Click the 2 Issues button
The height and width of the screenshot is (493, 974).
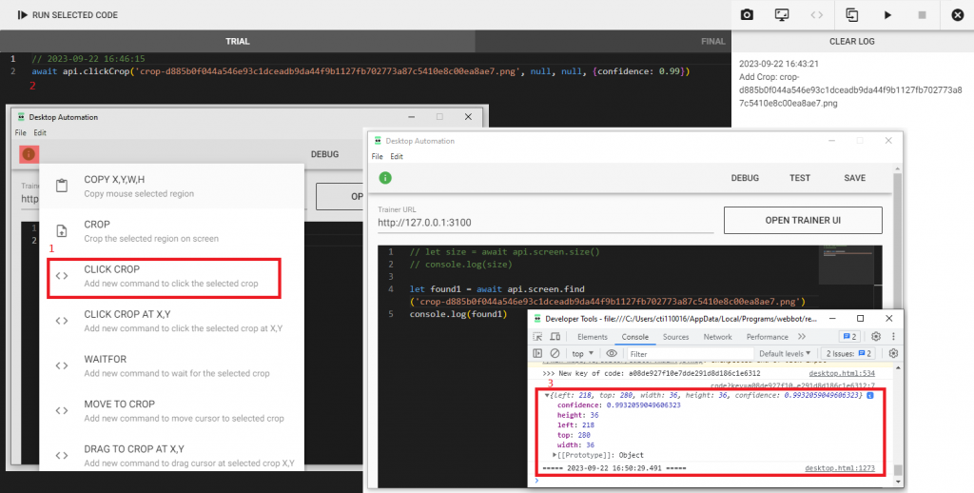pos(849,353)
